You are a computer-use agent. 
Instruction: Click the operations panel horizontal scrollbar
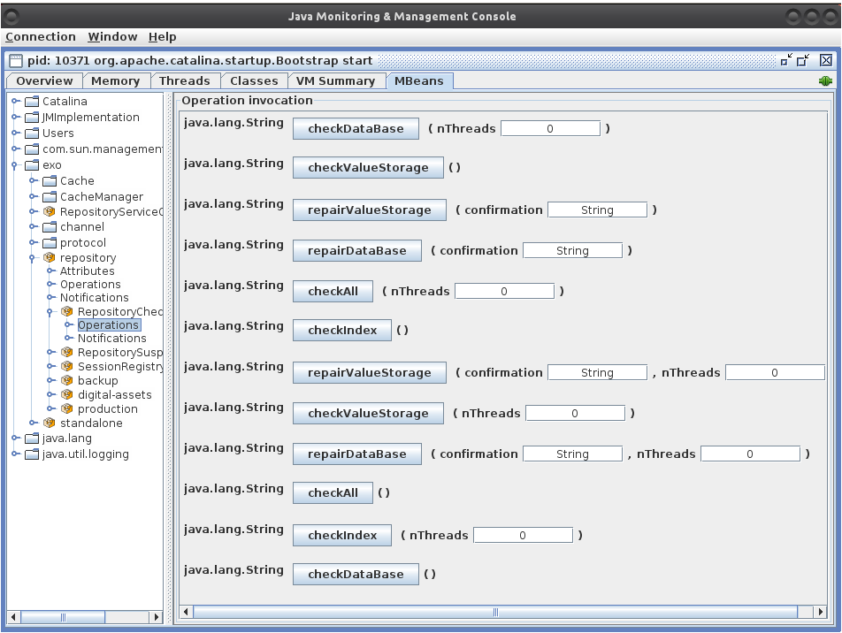pos(495,612)
